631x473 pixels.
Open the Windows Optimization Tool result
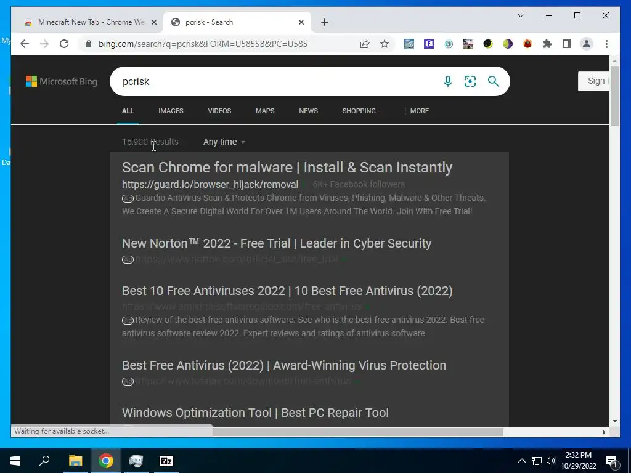(x=255, y=413)
